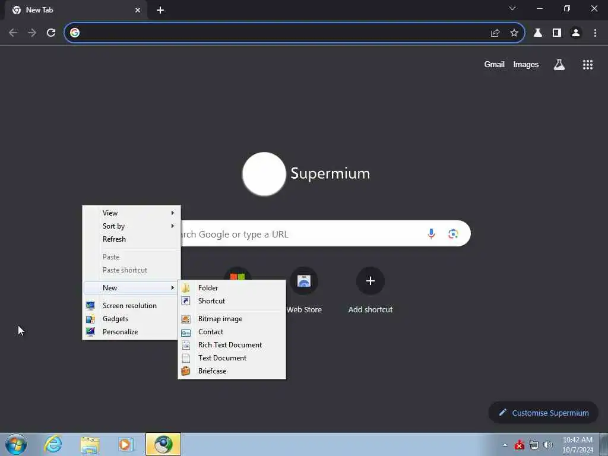Search by image using the Lens icon

point(453,234)
